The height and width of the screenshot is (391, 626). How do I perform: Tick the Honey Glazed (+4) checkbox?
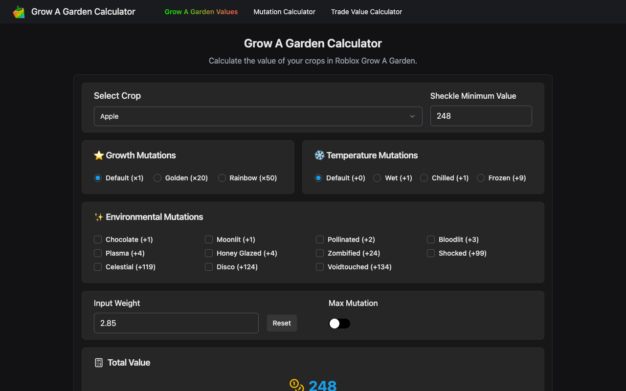209,253
